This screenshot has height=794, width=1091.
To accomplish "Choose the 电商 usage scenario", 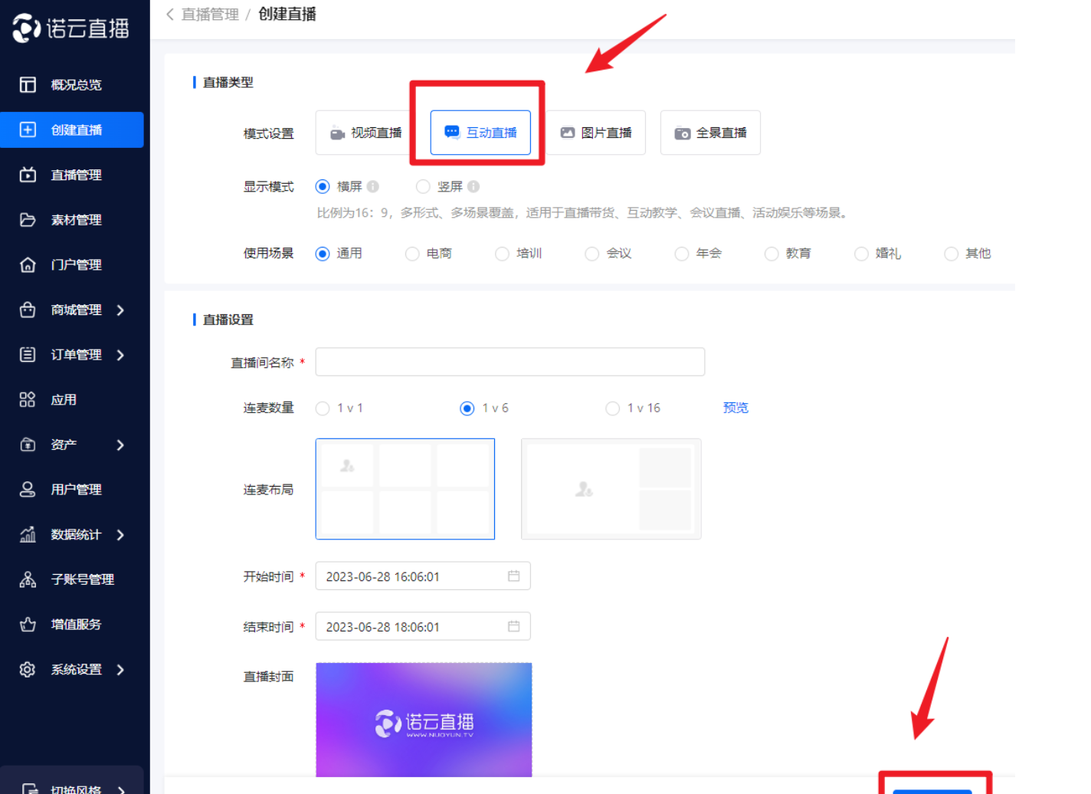I will (x=413, y=254).
